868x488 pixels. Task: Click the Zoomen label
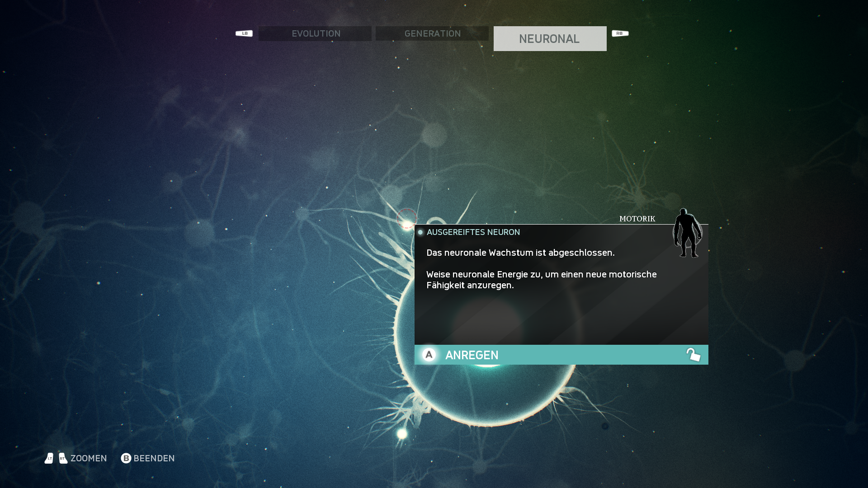click(89, 458)
